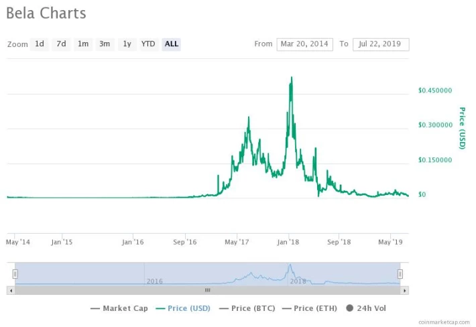Click the navigator scrollbar thumb grip
Viewport: 476px width, 327px height.
click(x=208, y=291)
